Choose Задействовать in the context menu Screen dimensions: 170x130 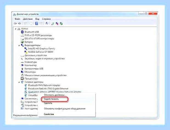[51, 99]
